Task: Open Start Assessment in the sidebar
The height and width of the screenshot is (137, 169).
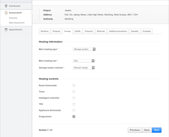Action: [17, 23]
